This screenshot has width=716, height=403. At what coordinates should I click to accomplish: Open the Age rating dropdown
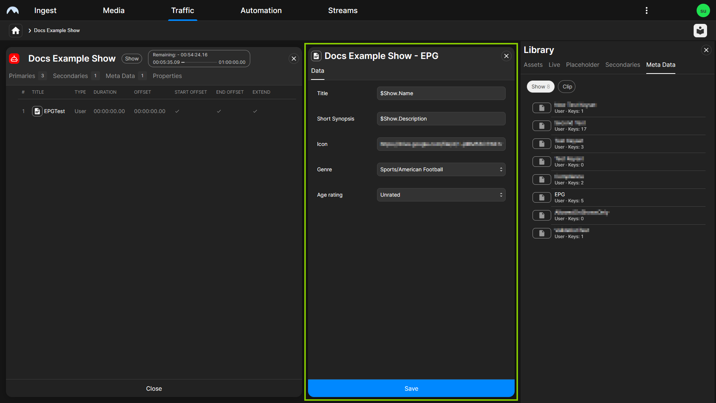pyautogui.click(x=441, y=194)
